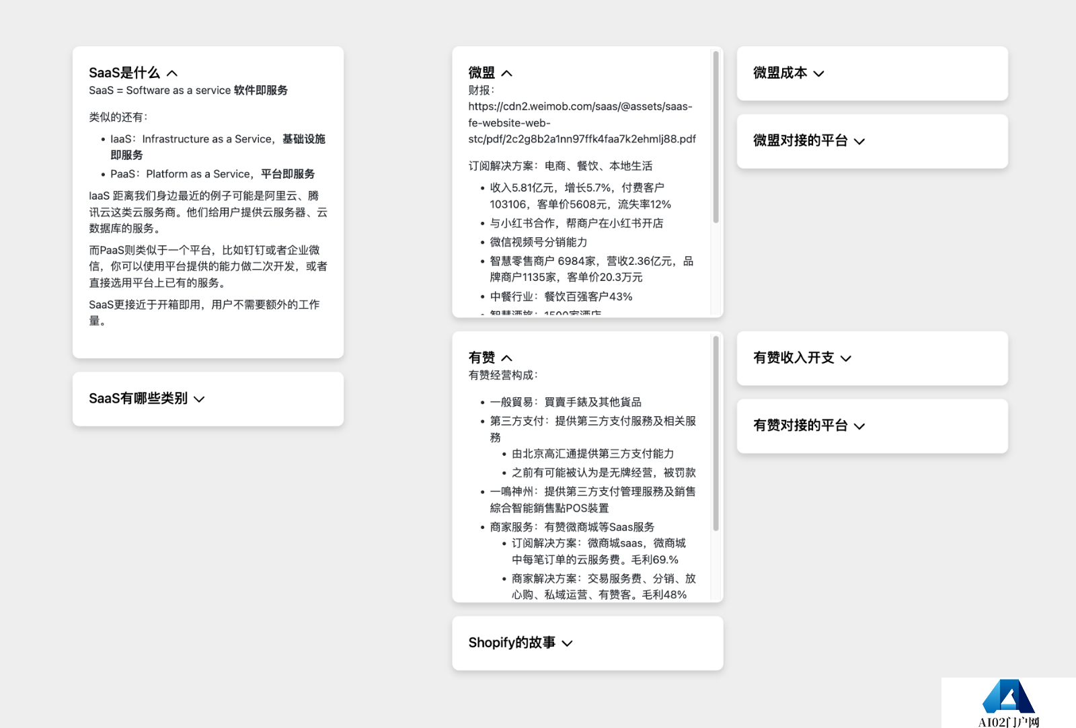Click the 有赞 card heading

coord(482,358)
